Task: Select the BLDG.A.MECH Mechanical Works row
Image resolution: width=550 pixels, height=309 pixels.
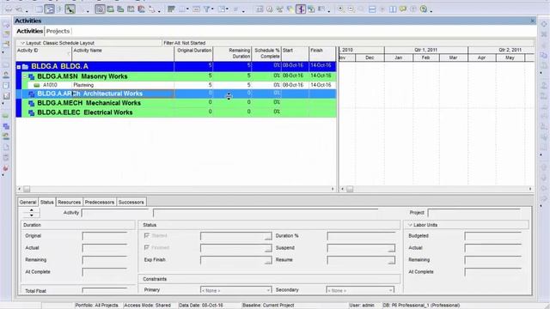Action: point(179,103)
